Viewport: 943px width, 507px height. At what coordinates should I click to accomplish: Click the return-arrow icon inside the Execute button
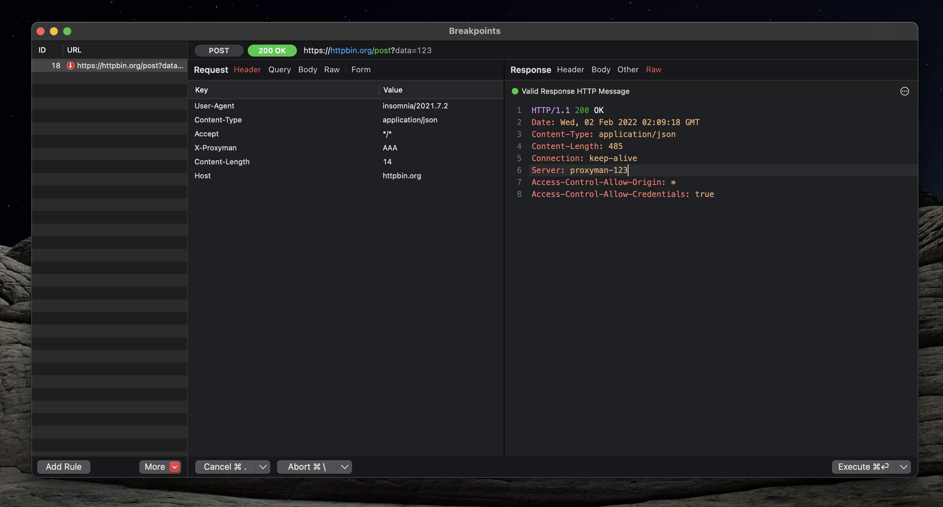[884, 467]
